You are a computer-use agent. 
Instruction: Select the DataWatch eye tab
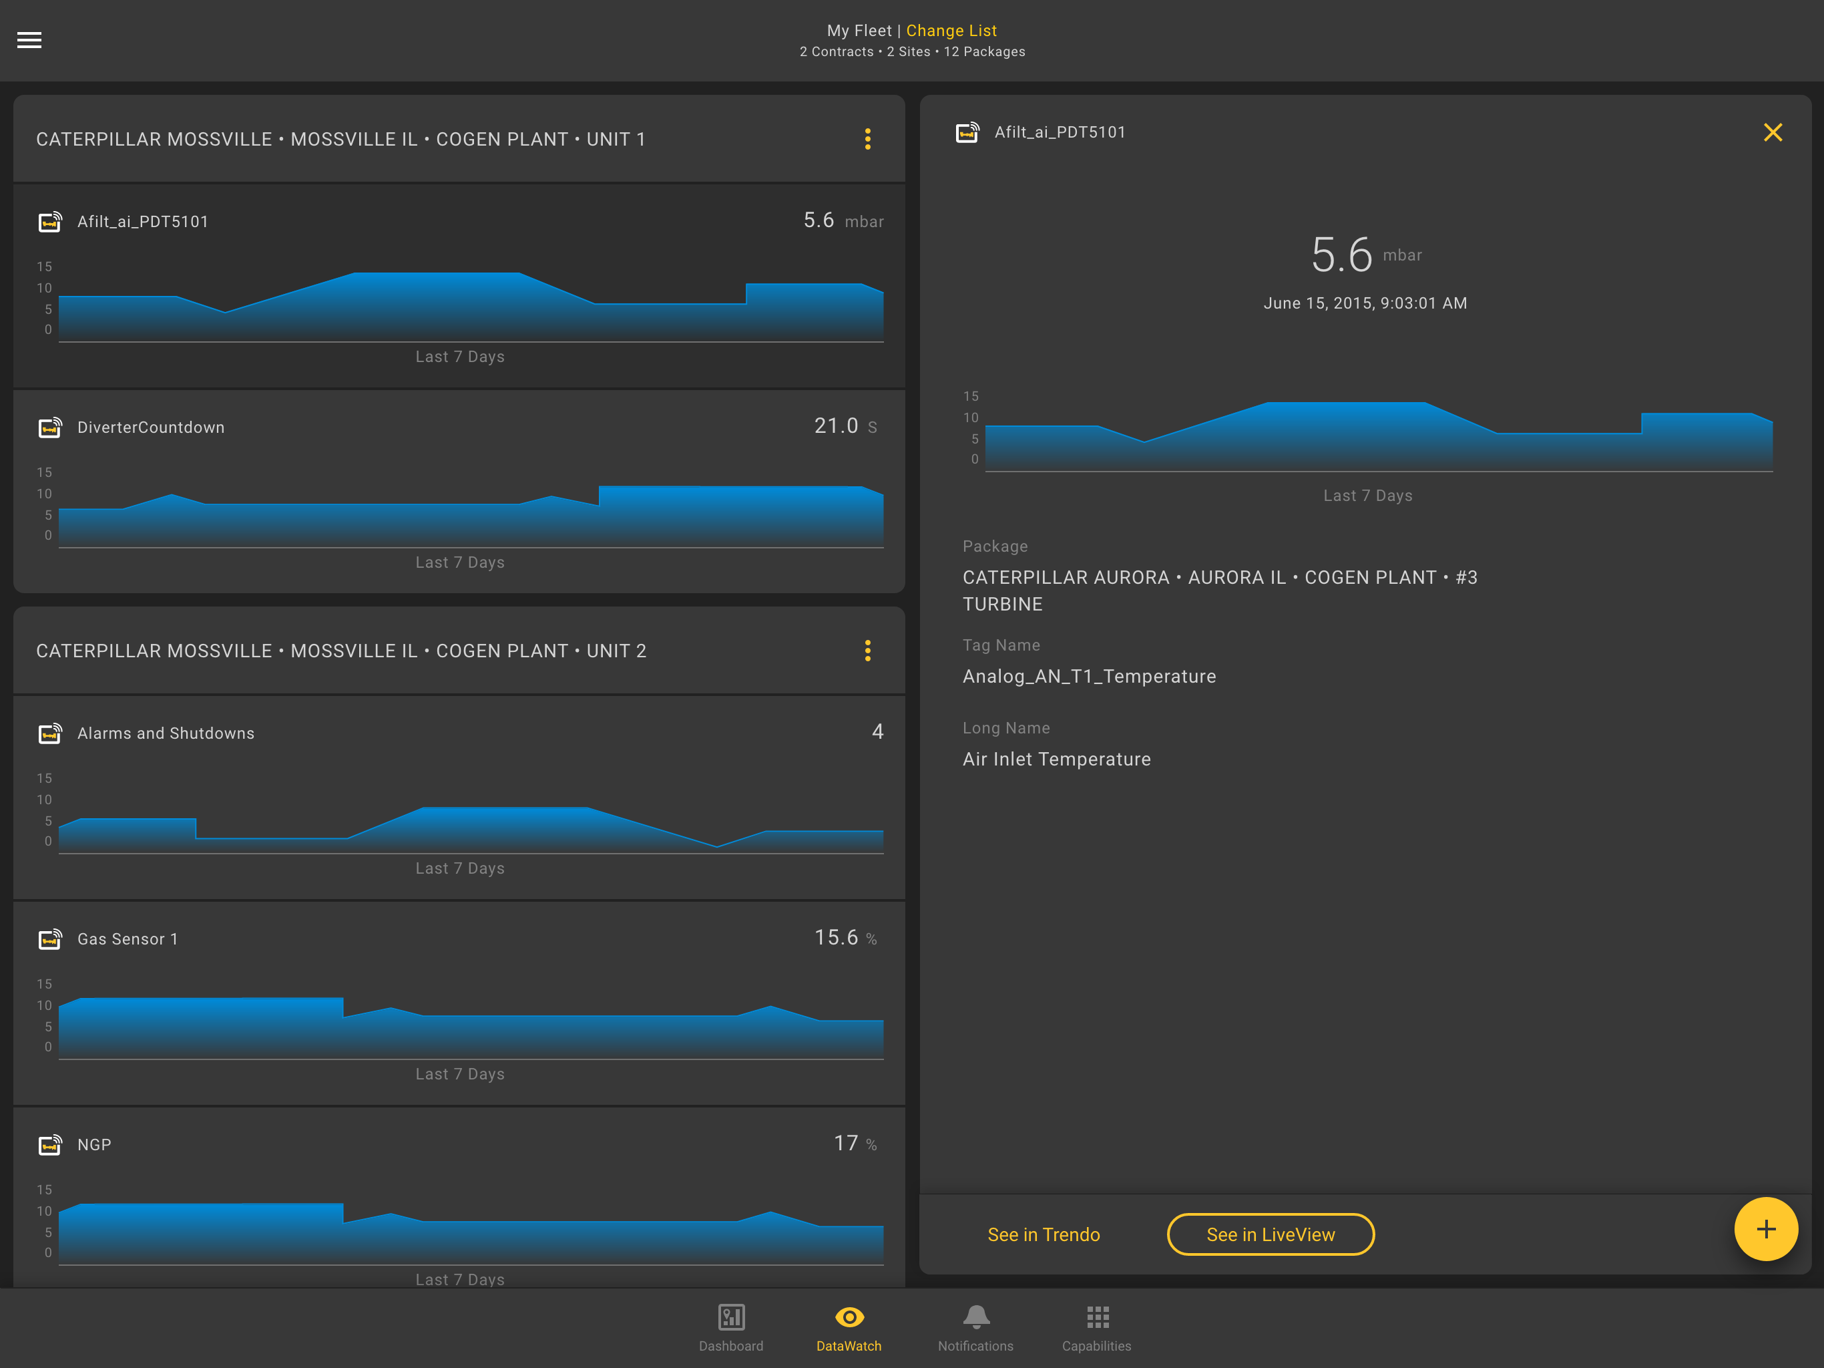(x=849, y=1327)
